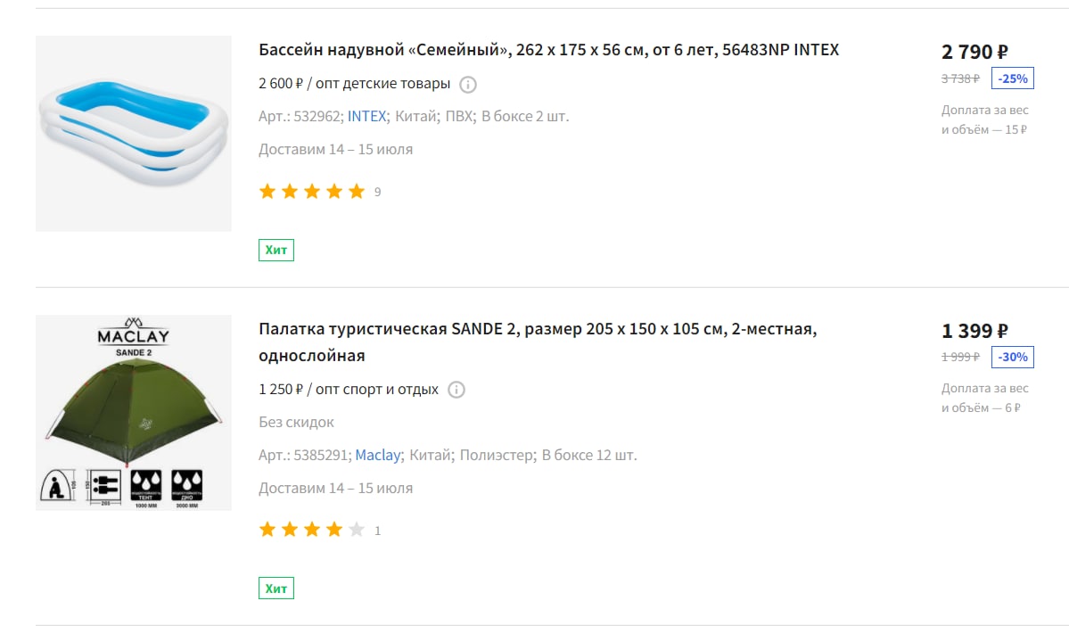Click the 1 399 ₽ tent price

(974, 331)
